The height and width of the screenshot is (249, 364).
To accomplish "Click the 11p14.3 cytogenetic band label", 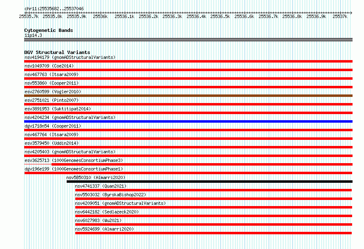I will tap(33, 35).
